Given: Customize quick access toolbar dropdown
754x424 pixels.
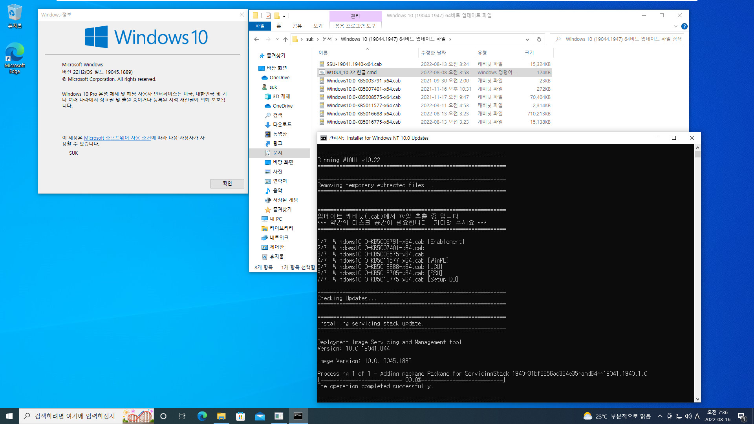Looking at the screenshot, I should point(284,16).
